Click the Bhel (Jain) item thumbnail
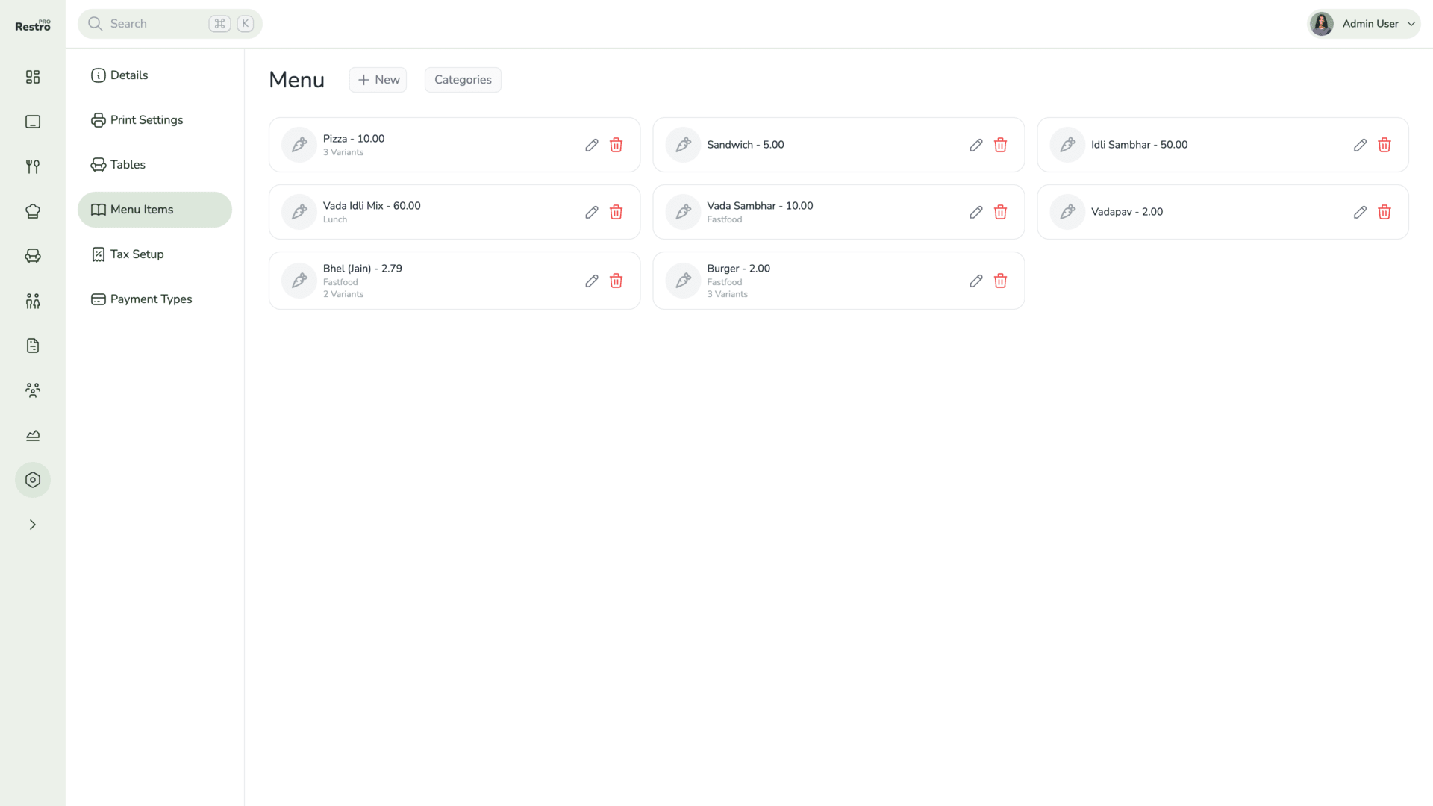This screenshot has width=1433, height=806. [x=299, y=281]
